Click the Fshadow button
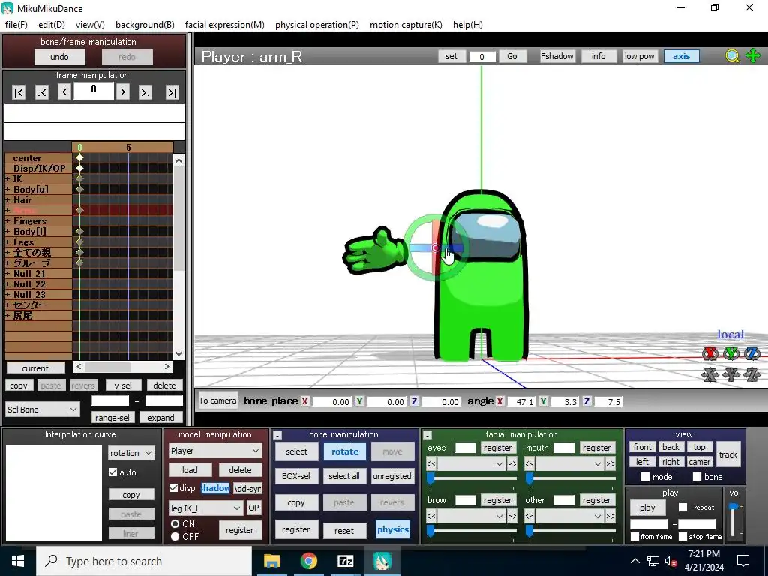 pos(557,56)
